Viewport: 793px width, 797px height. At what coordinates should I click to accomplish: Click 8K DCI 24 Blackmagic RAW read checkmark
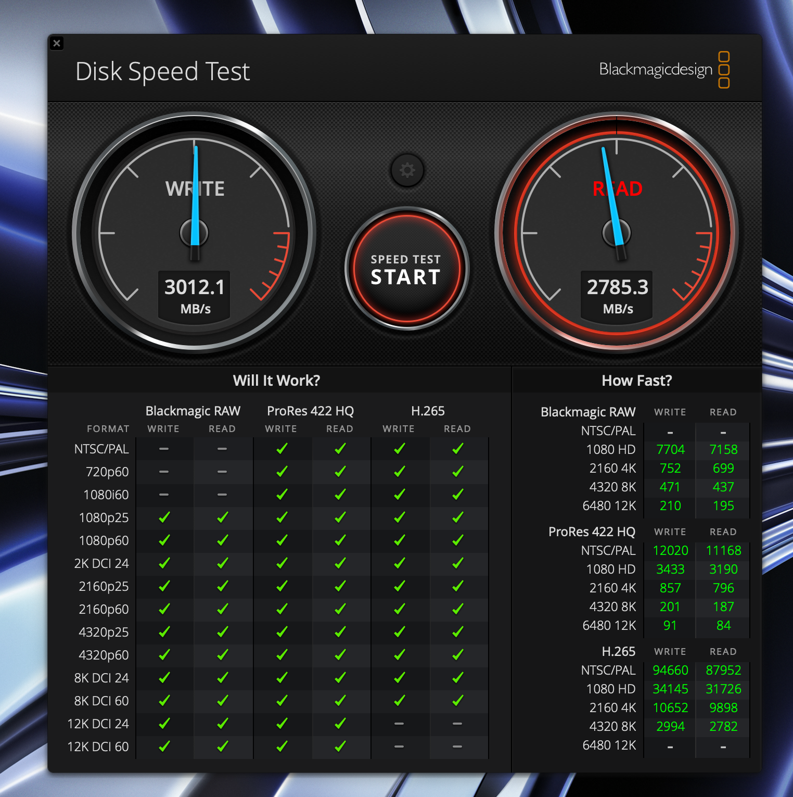point(223,678)
